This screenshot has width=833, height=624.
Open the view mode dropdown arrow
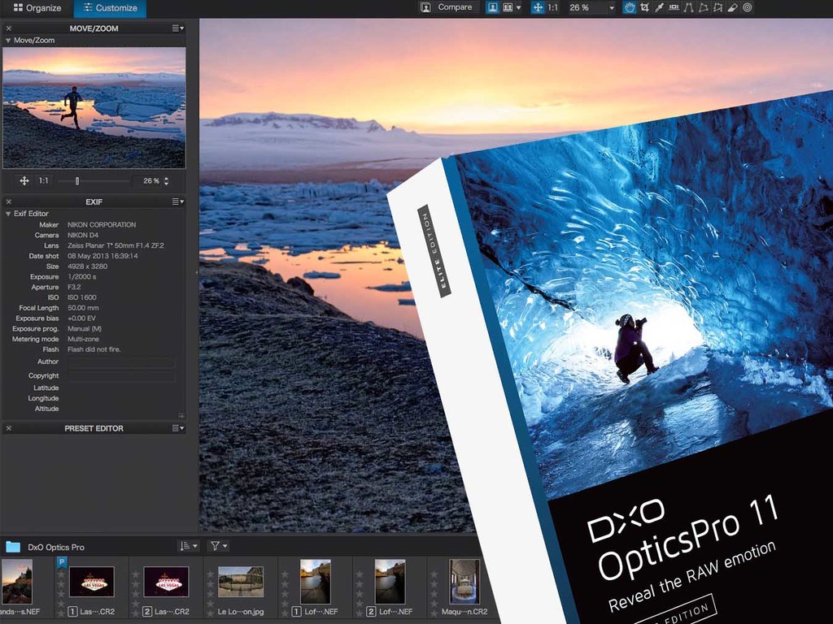tap(518, 8)
